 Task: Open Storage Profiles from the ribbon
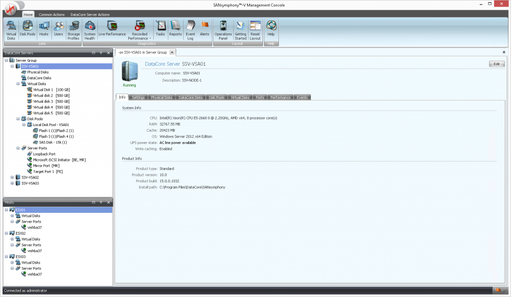point(73,29)
